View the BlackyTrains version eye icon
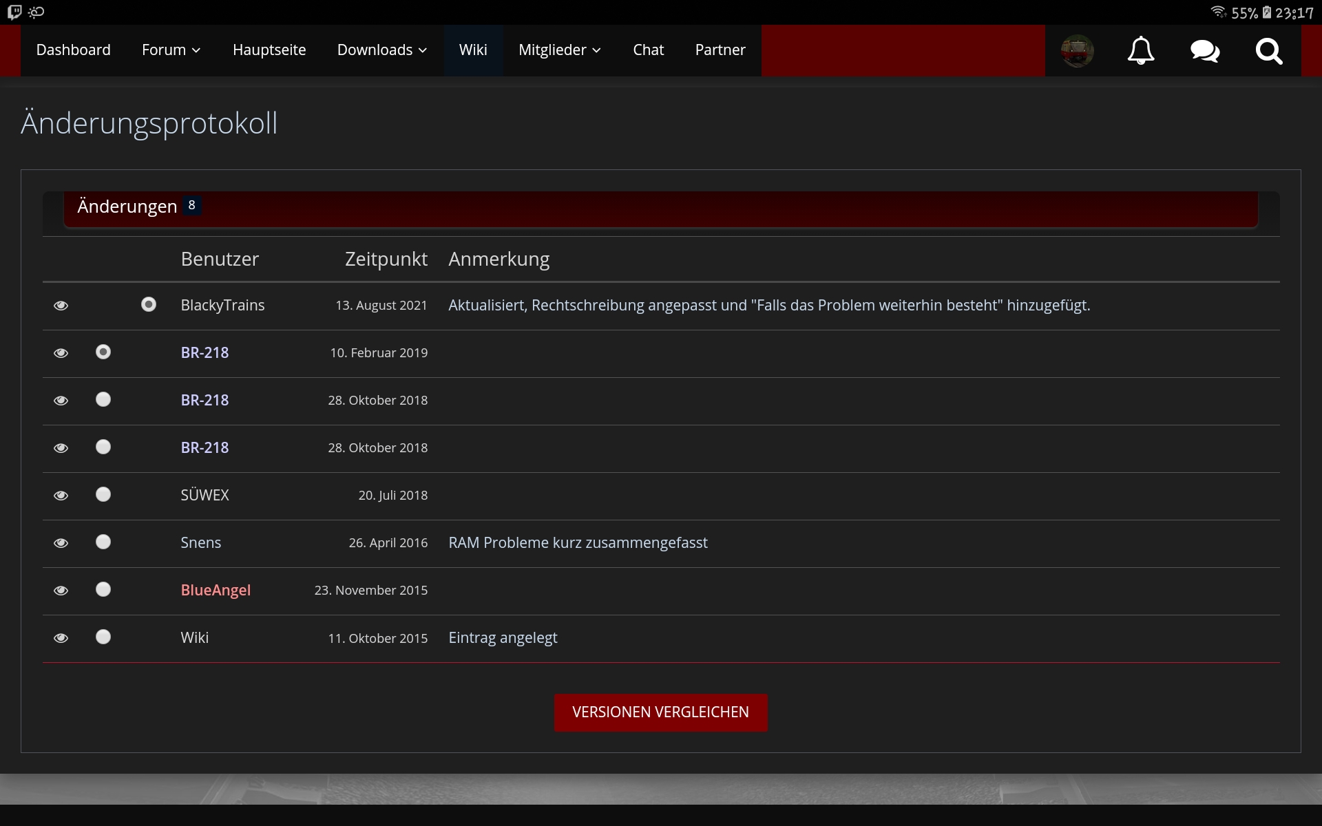 (x=61, y=305)
